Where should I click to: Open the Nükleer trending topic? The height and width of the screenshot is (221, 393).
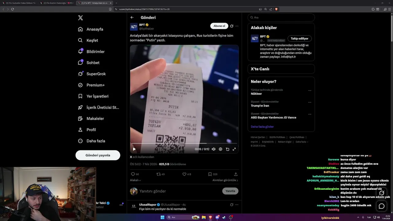pos(256,94)
